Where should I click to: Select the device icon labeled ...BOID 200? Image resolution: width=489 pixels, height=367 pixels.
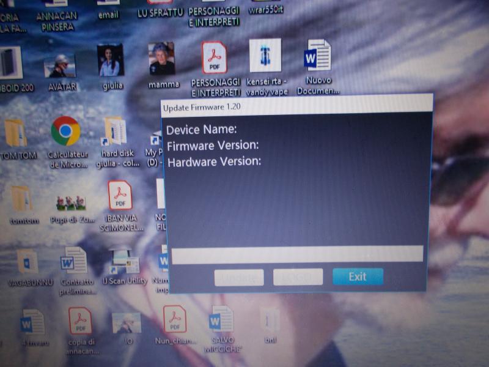(10, 62)
